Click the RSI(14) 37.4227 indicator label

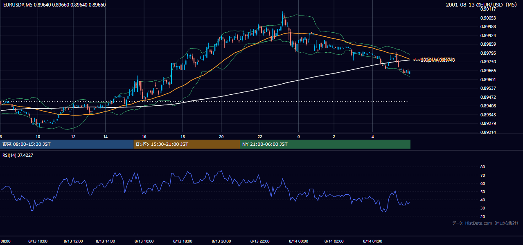coord(18,155)
